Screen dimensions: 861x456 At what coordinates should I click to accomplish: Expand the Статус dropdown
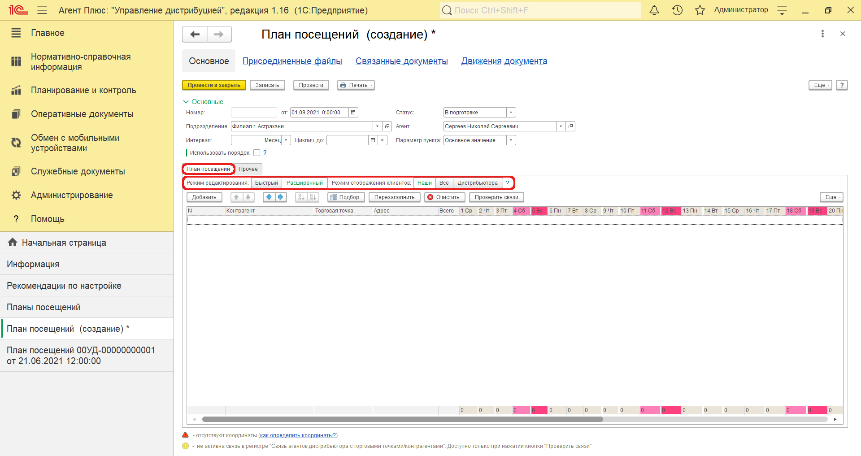pyautogui.click(x=511, y=113)
